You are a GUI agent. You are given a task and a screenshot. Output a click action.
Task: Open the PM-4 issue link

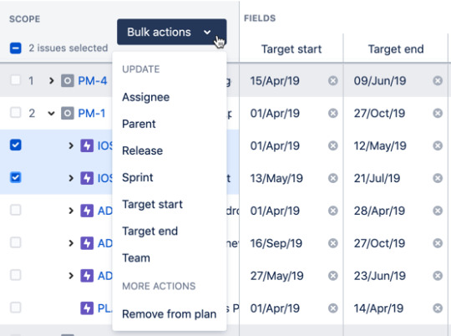pyautogui.click(x=93, y=81)
